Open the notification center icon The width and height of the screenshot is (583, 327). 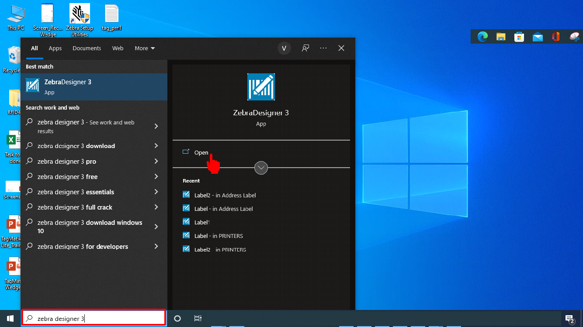click(x=569, y=319)
